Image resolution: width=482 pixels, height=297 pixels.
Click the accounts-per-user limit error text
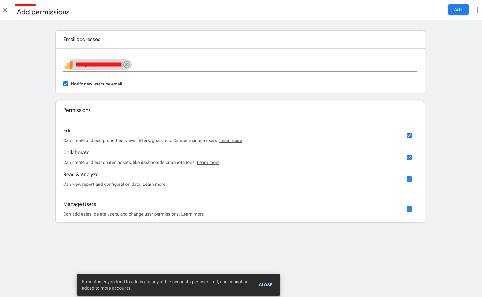pyautogui.click(x=165, y=285)
